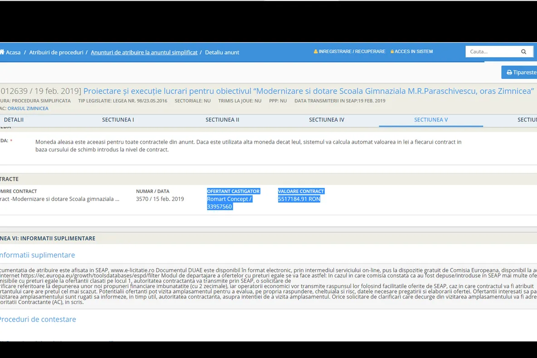The width and height of the screenshot is (537, 358).
Task: Click the INFORMATII SUPLIMENTARE section header
Action: point(48,238)
